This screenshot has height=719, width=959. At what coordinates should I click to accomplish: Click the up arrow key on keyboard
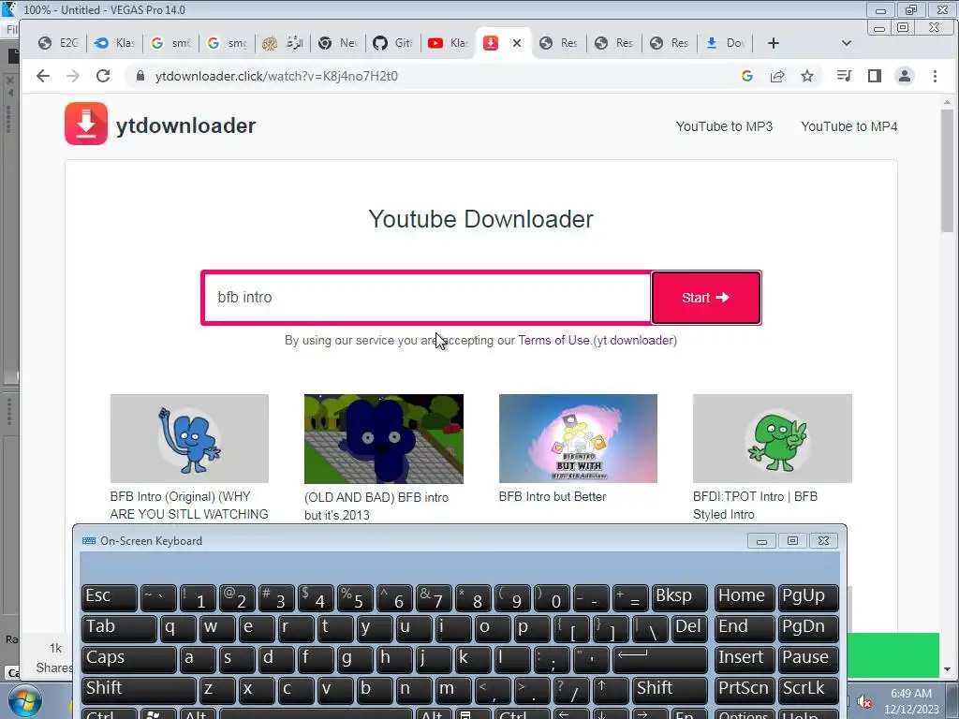(x=611, y=690)
